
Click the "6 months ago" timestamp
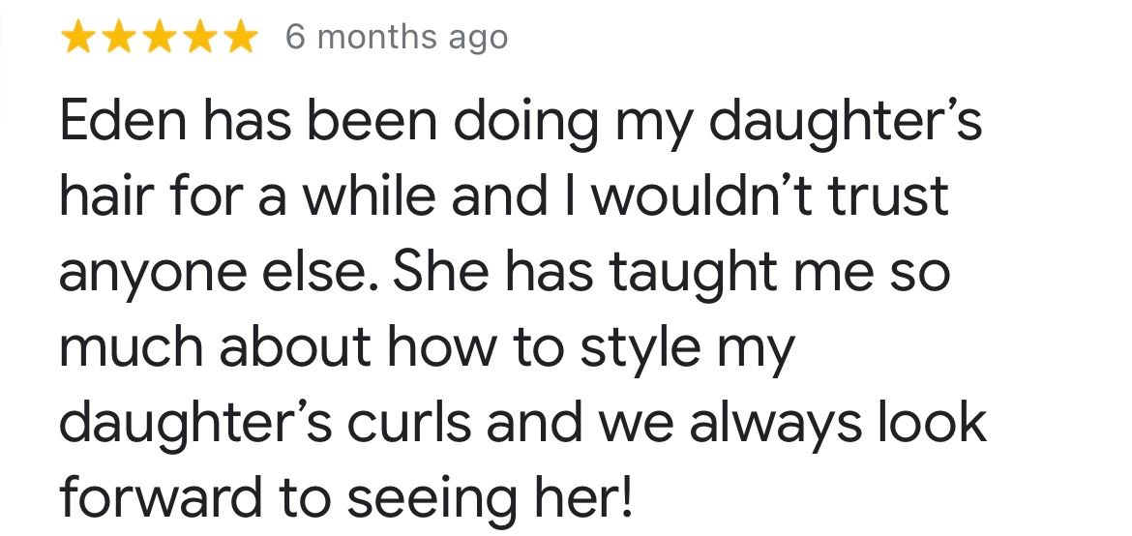tap(396, 38)
